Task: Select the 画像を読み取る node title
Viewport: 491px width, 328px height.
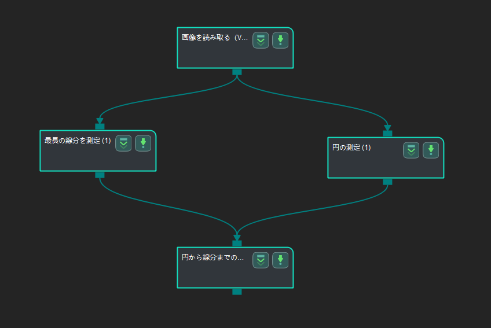Action: (215, 38)
